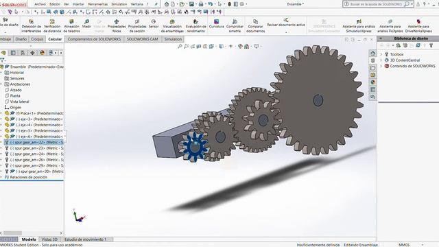
Task: Select the Planta plane
Action: [x=15, y=96]
